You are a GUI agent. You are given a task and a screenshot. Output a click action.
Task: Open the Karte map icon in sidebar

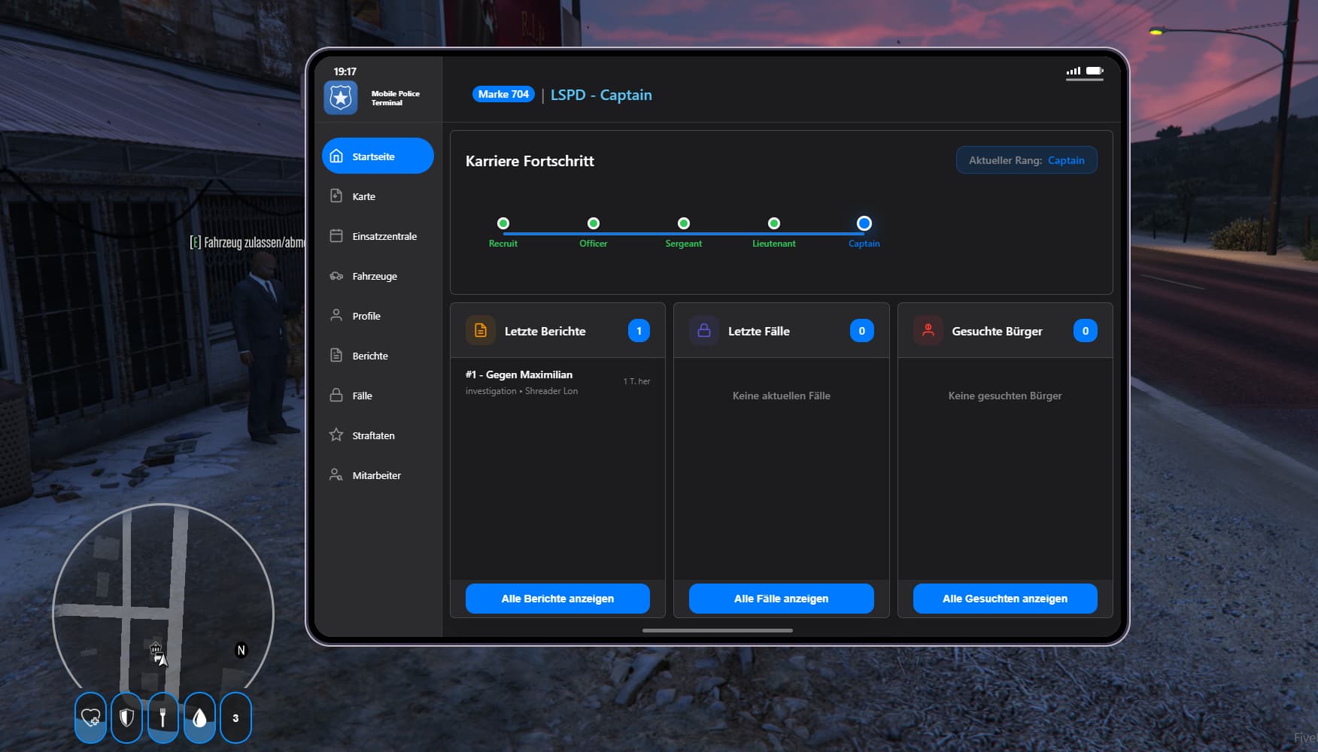(x=336, y=196)
